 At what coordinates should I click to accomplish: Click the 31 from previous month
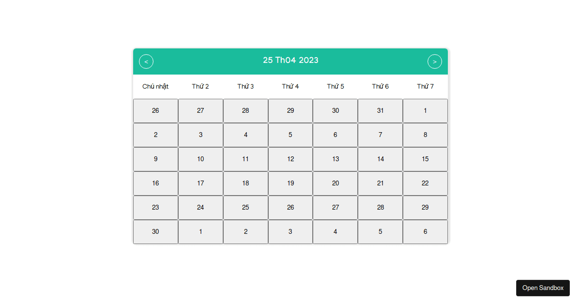coord(380,110)
